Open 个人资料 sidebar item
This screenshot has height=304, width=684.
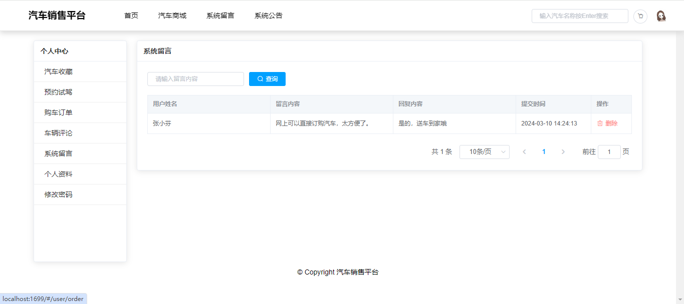pos(59,174)
